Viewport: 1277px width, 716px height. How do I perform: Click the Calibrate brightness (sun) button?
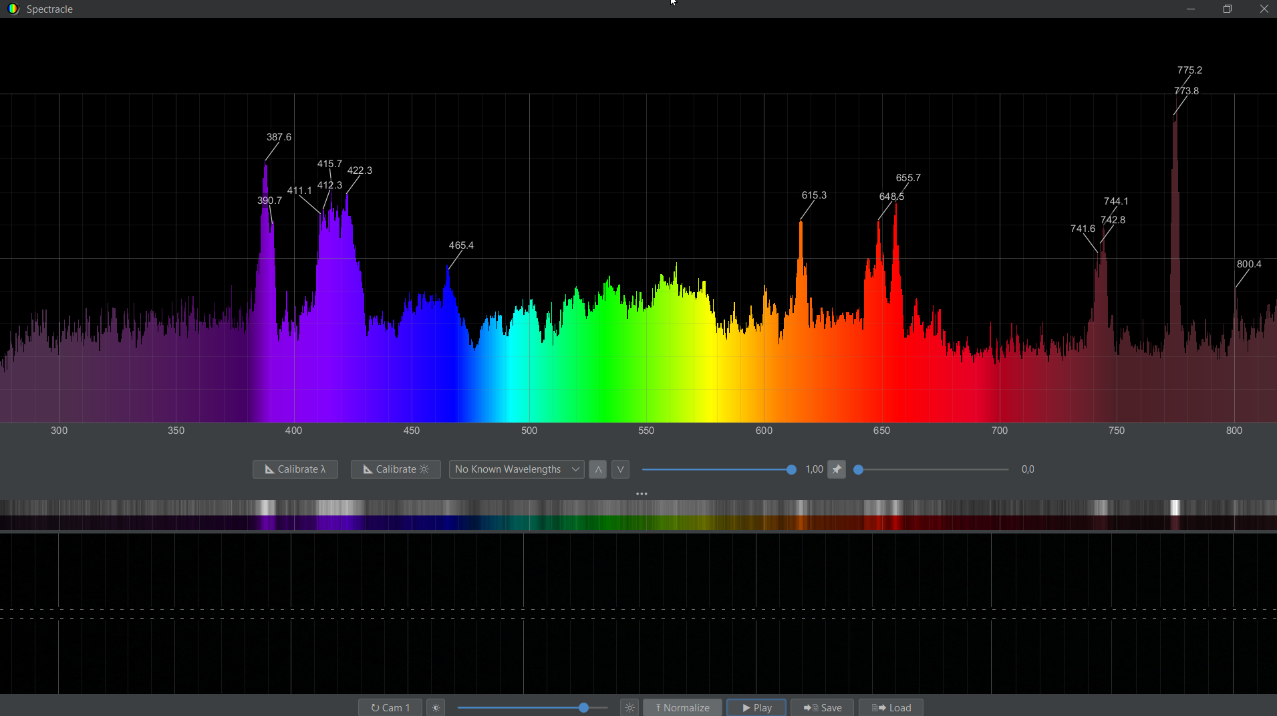coord(396,469)
